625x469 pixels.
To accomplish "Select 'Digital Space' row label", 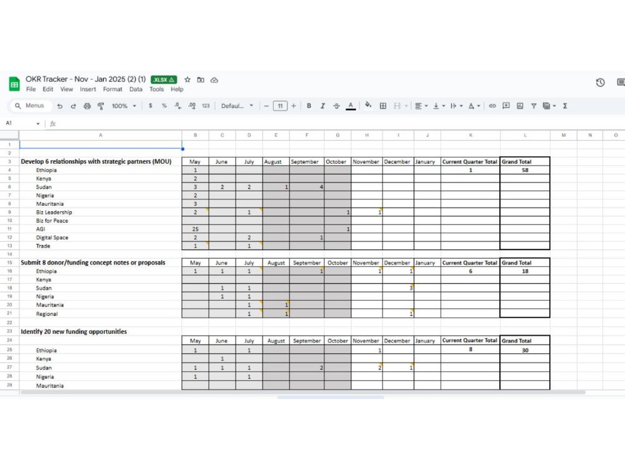I will pos(52,237).
